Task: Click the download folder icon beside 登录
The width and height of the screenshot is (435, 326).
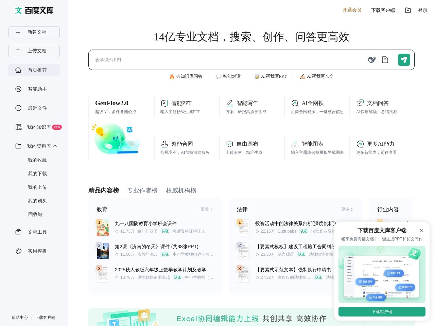Action: coord(408,10)
